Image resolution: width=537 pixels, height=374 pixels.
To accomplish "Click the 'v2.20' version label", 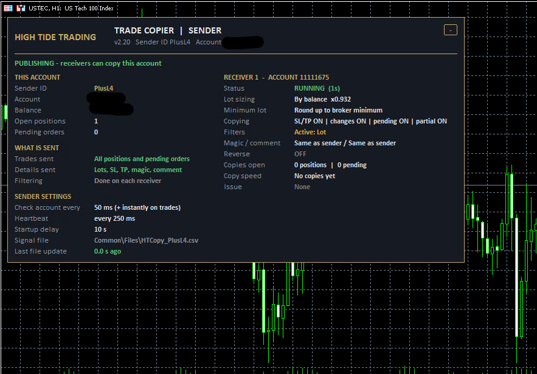I will tap(122, 42).
